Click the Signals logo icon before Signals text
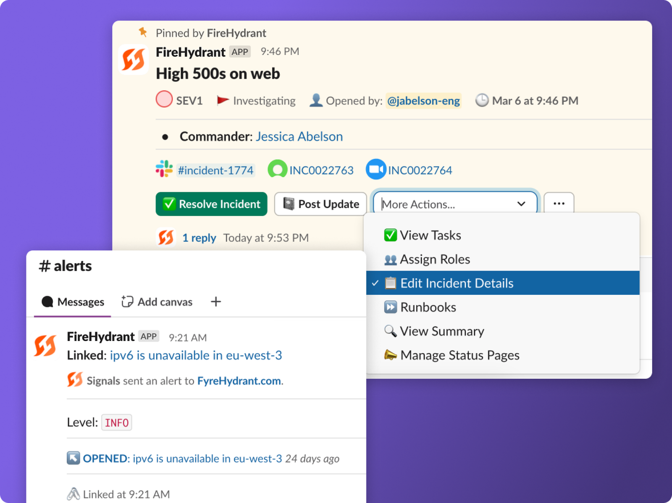This screenshot has height=503, width=672. point(75,380)
